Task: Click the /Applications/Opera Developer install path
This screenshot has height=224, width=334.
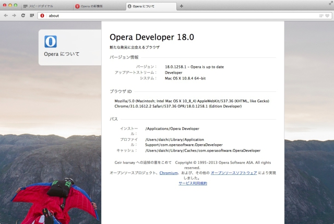Action: [x=172, y=128]
